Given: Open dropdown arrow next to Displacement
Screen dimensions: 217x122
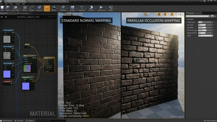Looking at the screenshot, I should (107, 8).
